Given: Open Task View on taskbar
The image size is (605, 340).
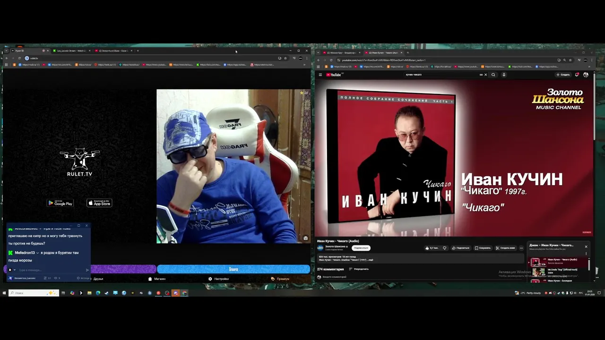Looking at the screenshot, I should click(63, 293).
